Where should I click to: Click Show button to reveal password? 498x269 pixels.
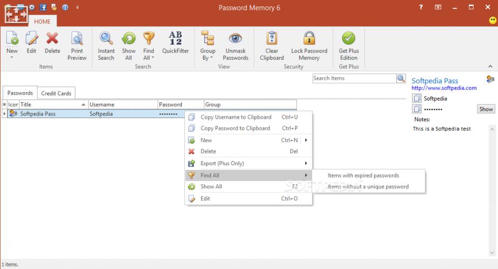click(x=486, y=109)
